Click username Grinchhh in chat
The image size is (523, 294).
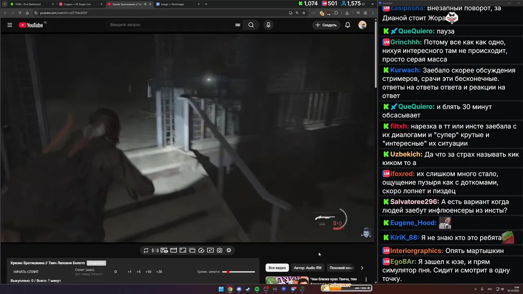point(406,42)
